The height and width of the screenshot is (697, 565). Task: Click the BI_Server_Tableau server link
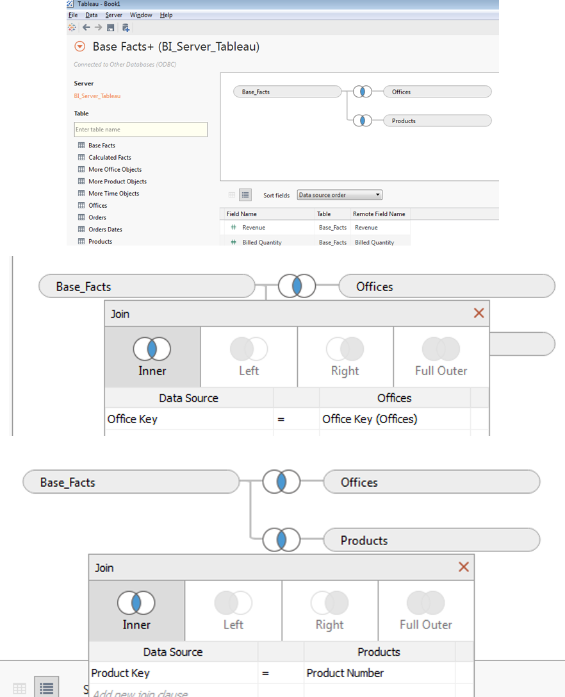coord(97,96)
